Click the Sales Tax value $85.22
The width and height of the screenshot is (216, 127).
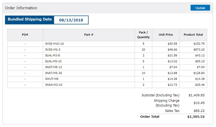199,111
